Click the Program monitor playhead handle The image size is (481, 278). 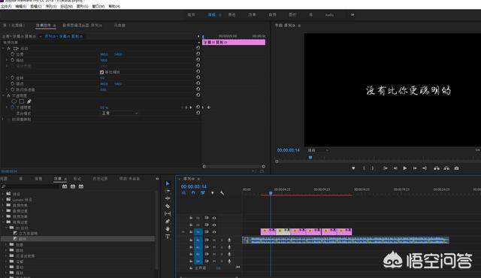pos(310,157)
